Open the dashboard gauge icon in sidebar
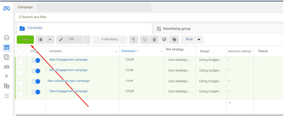The height and width of the screenshot is (116, 284). click(x=7, y=38)
